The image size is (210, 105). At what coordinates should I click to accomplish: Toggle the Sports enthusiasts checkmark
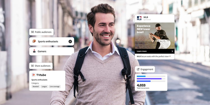tap(70, 41)
